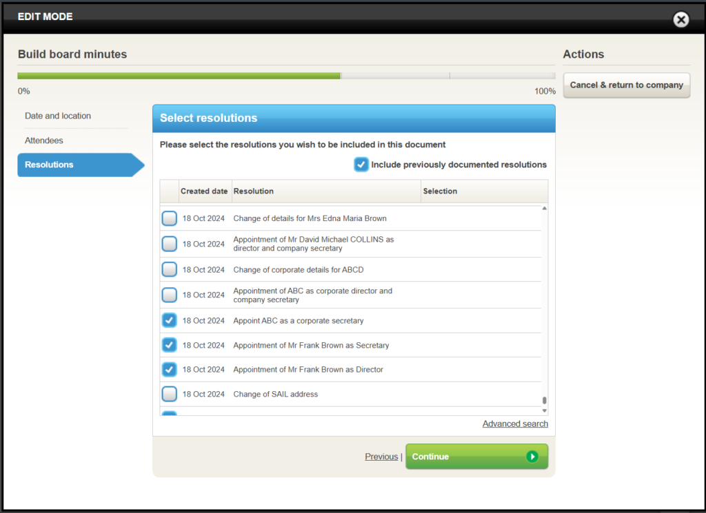Select Appointment of Mr David Michael COLLINS checkbox
This screenshot has width=706, height=513.
coord(169,244)
